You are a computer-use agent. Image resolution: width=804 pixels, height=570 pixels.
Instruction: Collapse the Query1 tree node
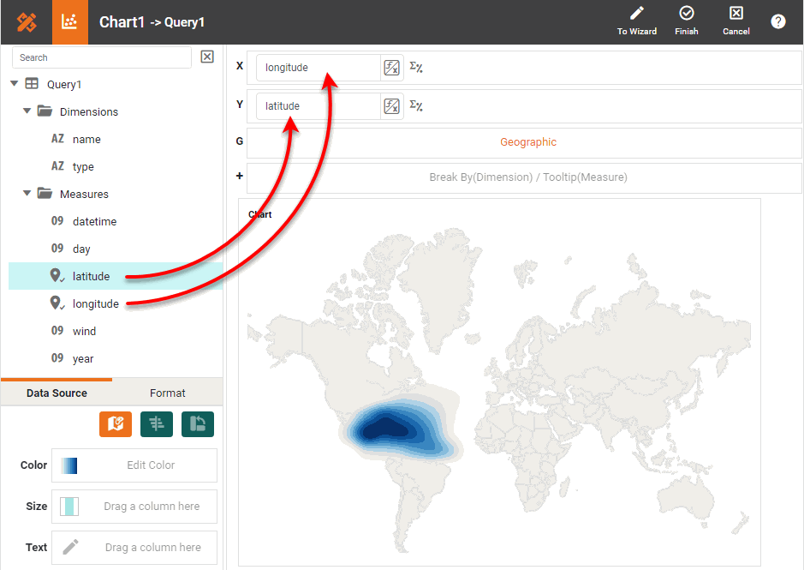15,84
